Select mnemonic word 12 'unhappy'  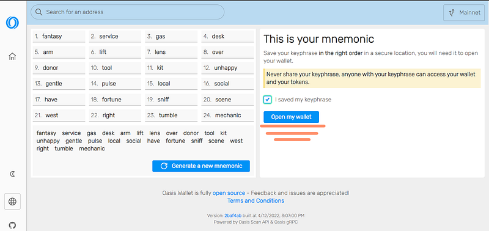[227, 68]
